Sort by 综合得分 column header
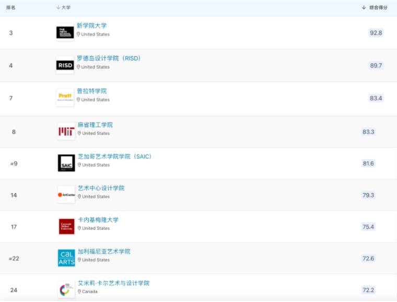 [375, 8]
